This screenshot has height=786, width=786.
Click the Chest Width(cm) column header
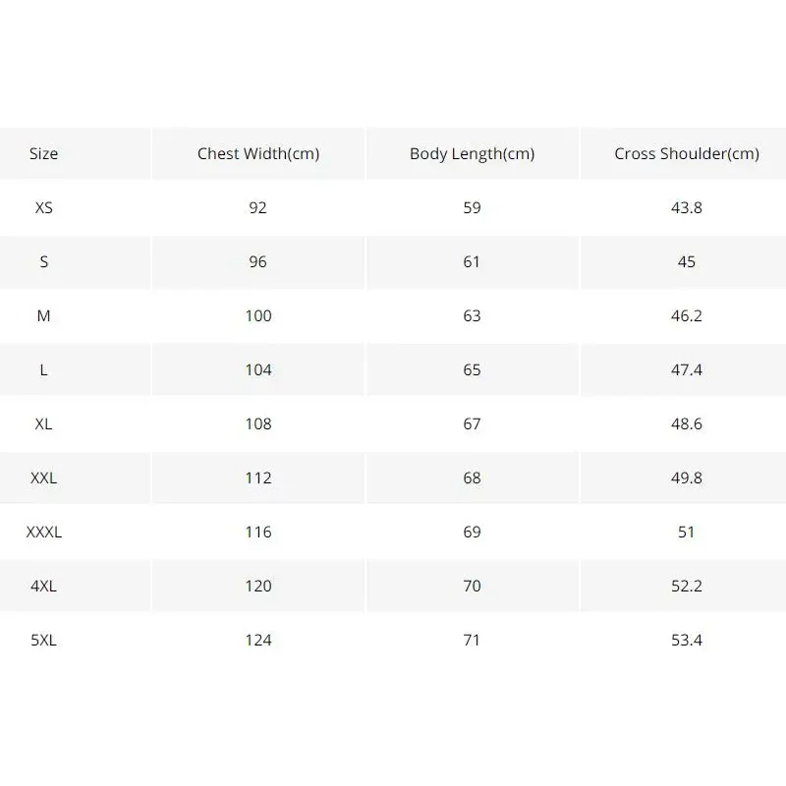pos(258,154)
